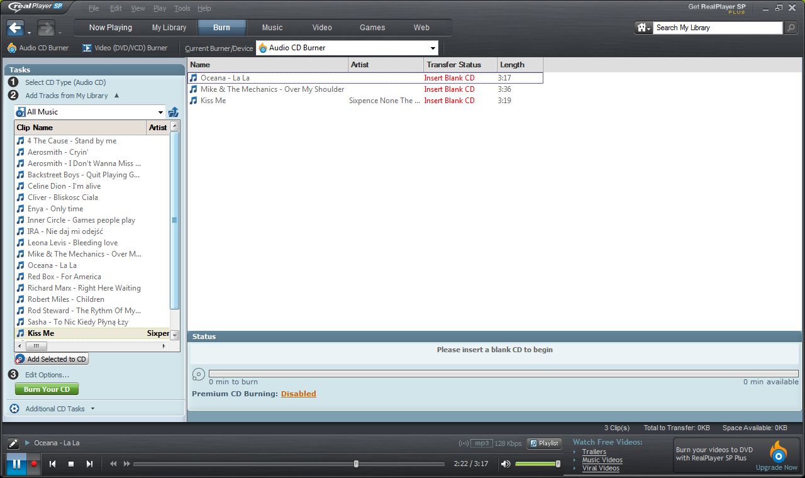Open the View menu
This screenshot has height=478, width=805.
click(138, 9)
